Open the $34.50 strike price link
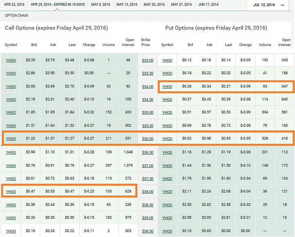 147,100
